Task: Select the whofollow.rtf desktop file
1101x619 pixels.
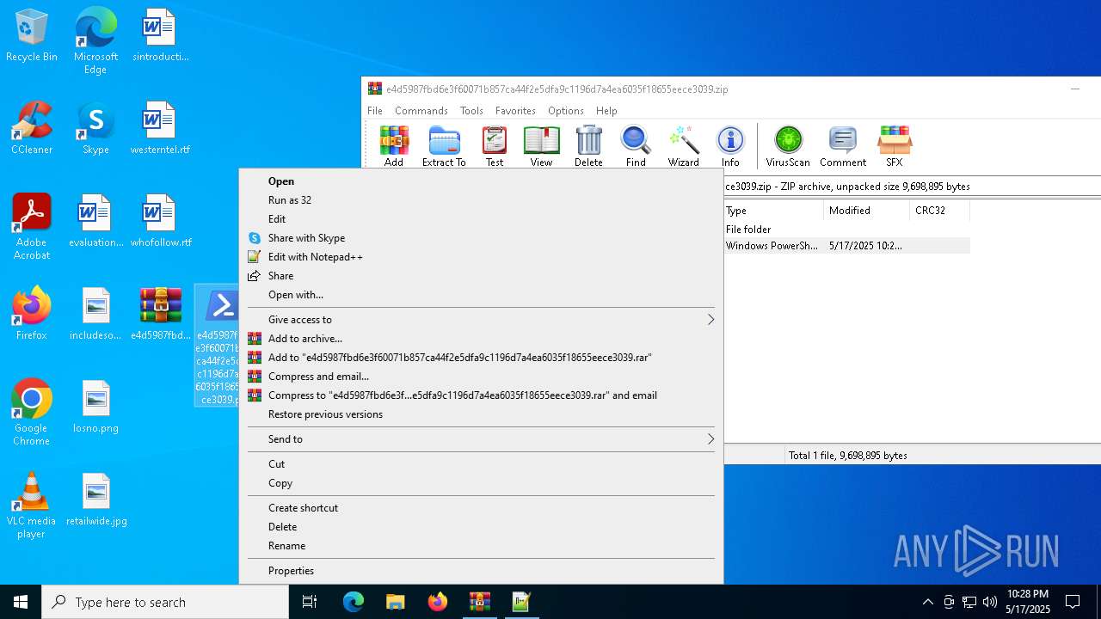Action: point(160,222)
